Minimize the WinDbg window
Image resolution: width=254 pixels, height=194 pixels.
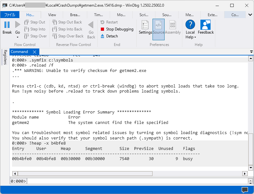coord(217,5)
